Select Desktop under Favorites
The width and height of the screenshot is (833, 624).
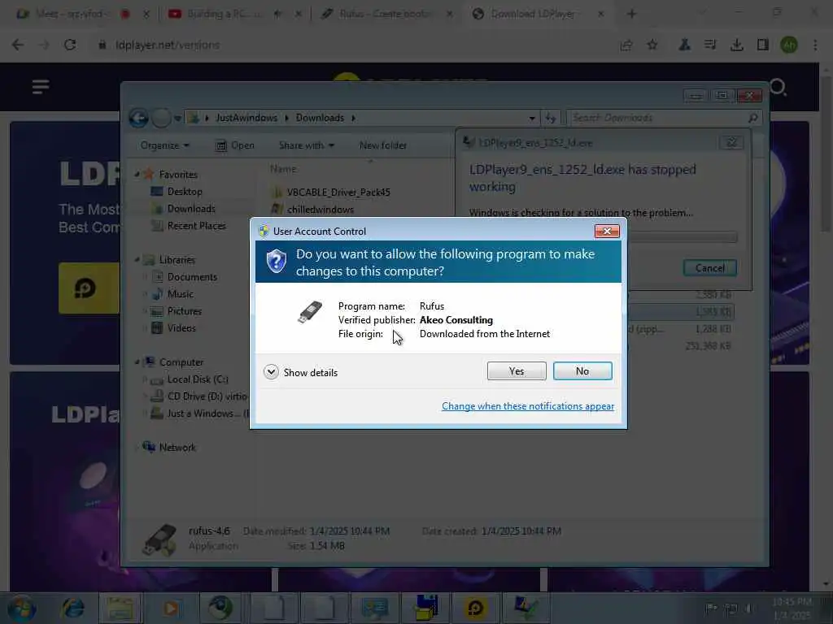185,192
